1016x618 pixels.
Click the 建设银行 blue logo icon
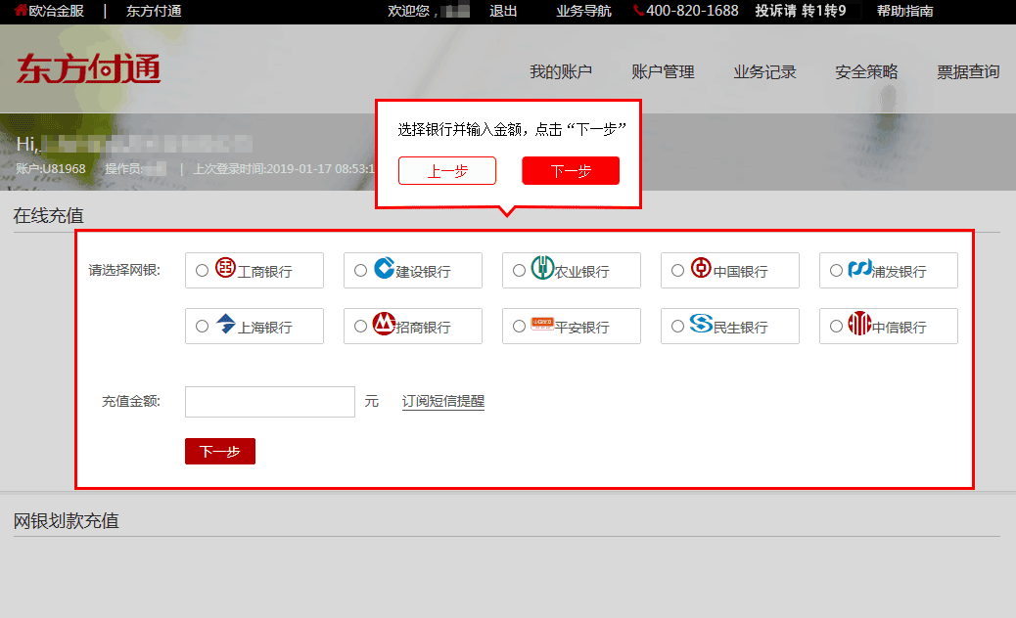(x=385, y=267)
